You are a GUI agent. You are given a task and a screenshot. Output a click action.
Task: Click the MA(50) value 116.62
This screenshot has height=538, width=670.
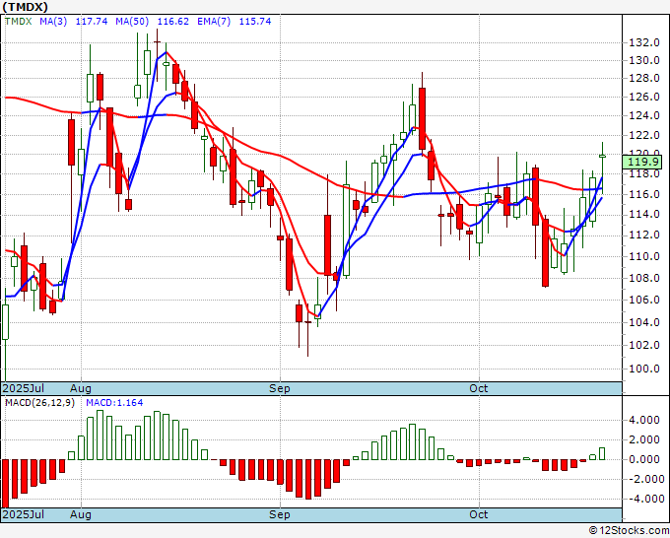coord(173,21)
